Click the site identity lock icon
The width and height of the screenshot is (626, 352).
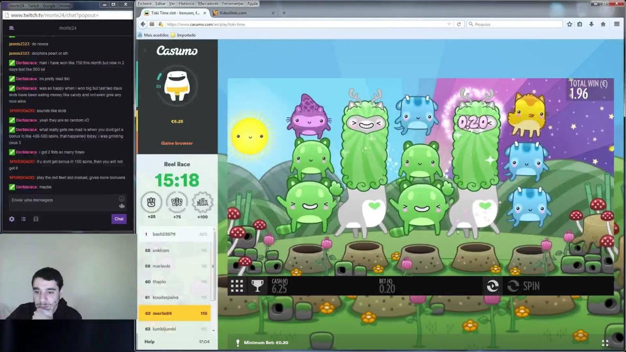coord(160,24)
